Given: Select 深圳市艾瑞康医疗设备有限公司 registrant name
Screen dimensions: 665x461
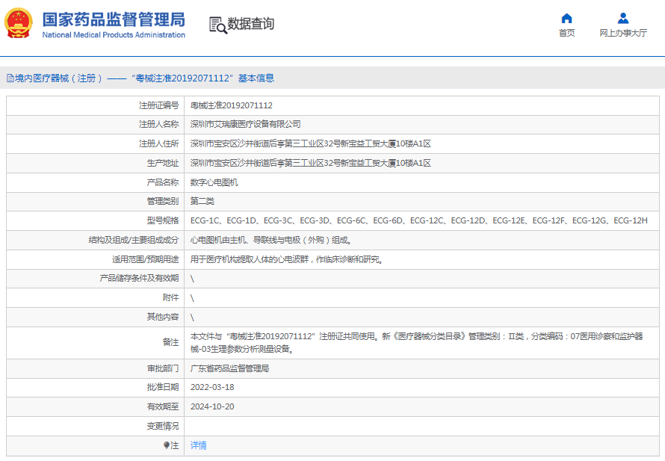Looking at the screenshot, I should [x=245, y=124].
